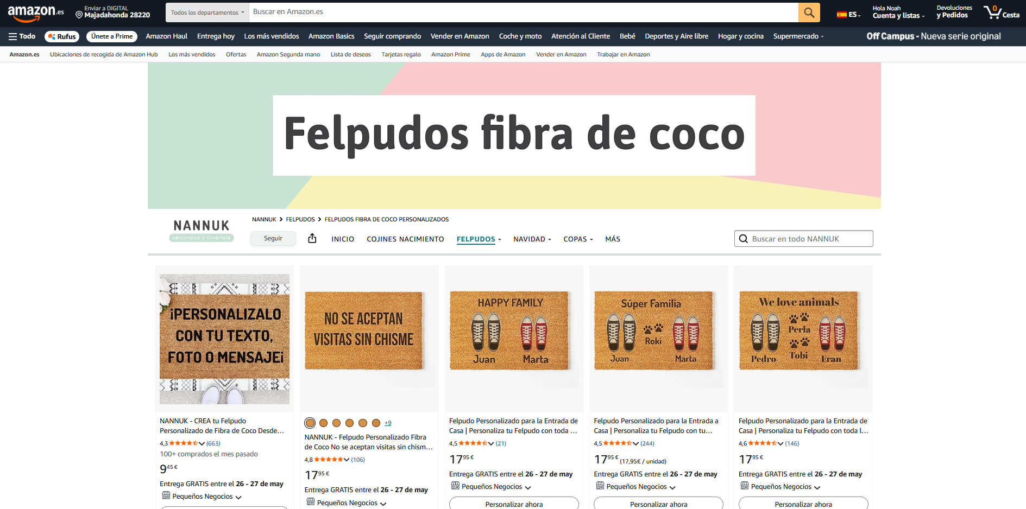Open COJINES NACIMIENTO store tab
This screenshot has height=509, width=1026.
[405, 239]
